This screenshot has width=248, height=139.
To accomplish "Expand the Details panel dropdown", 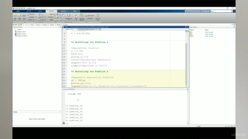I will click(x=60, y=112).
